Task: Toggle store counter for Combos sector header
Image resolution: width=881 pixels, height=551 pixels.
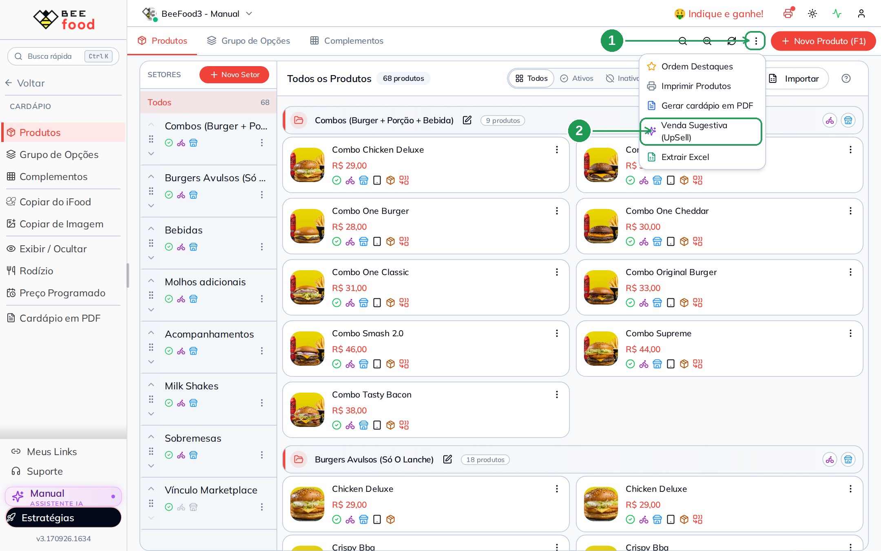Action: click(x=848, y=120)
